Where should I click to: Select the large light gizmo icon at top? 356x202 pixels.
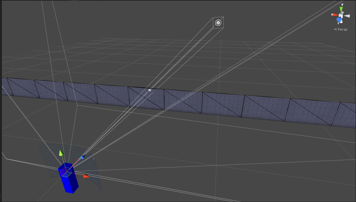pos(218,23)
